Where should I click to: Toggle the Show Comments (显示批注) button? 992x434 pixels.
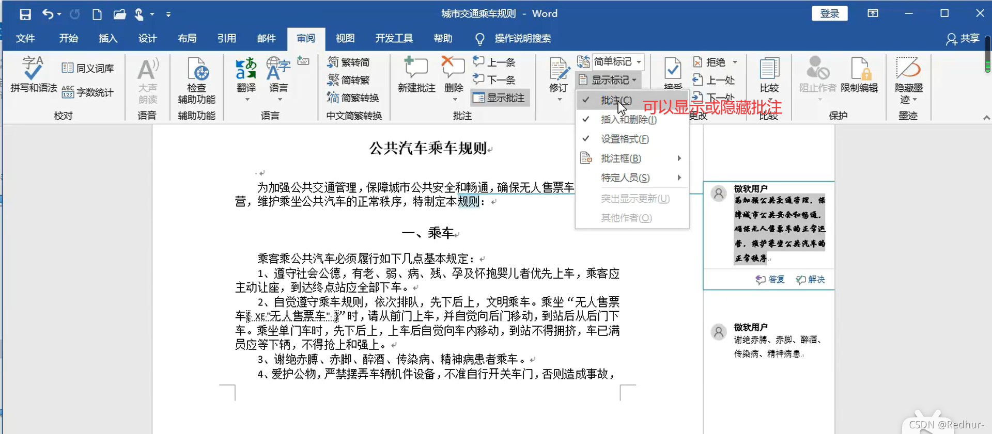[500, 98]
